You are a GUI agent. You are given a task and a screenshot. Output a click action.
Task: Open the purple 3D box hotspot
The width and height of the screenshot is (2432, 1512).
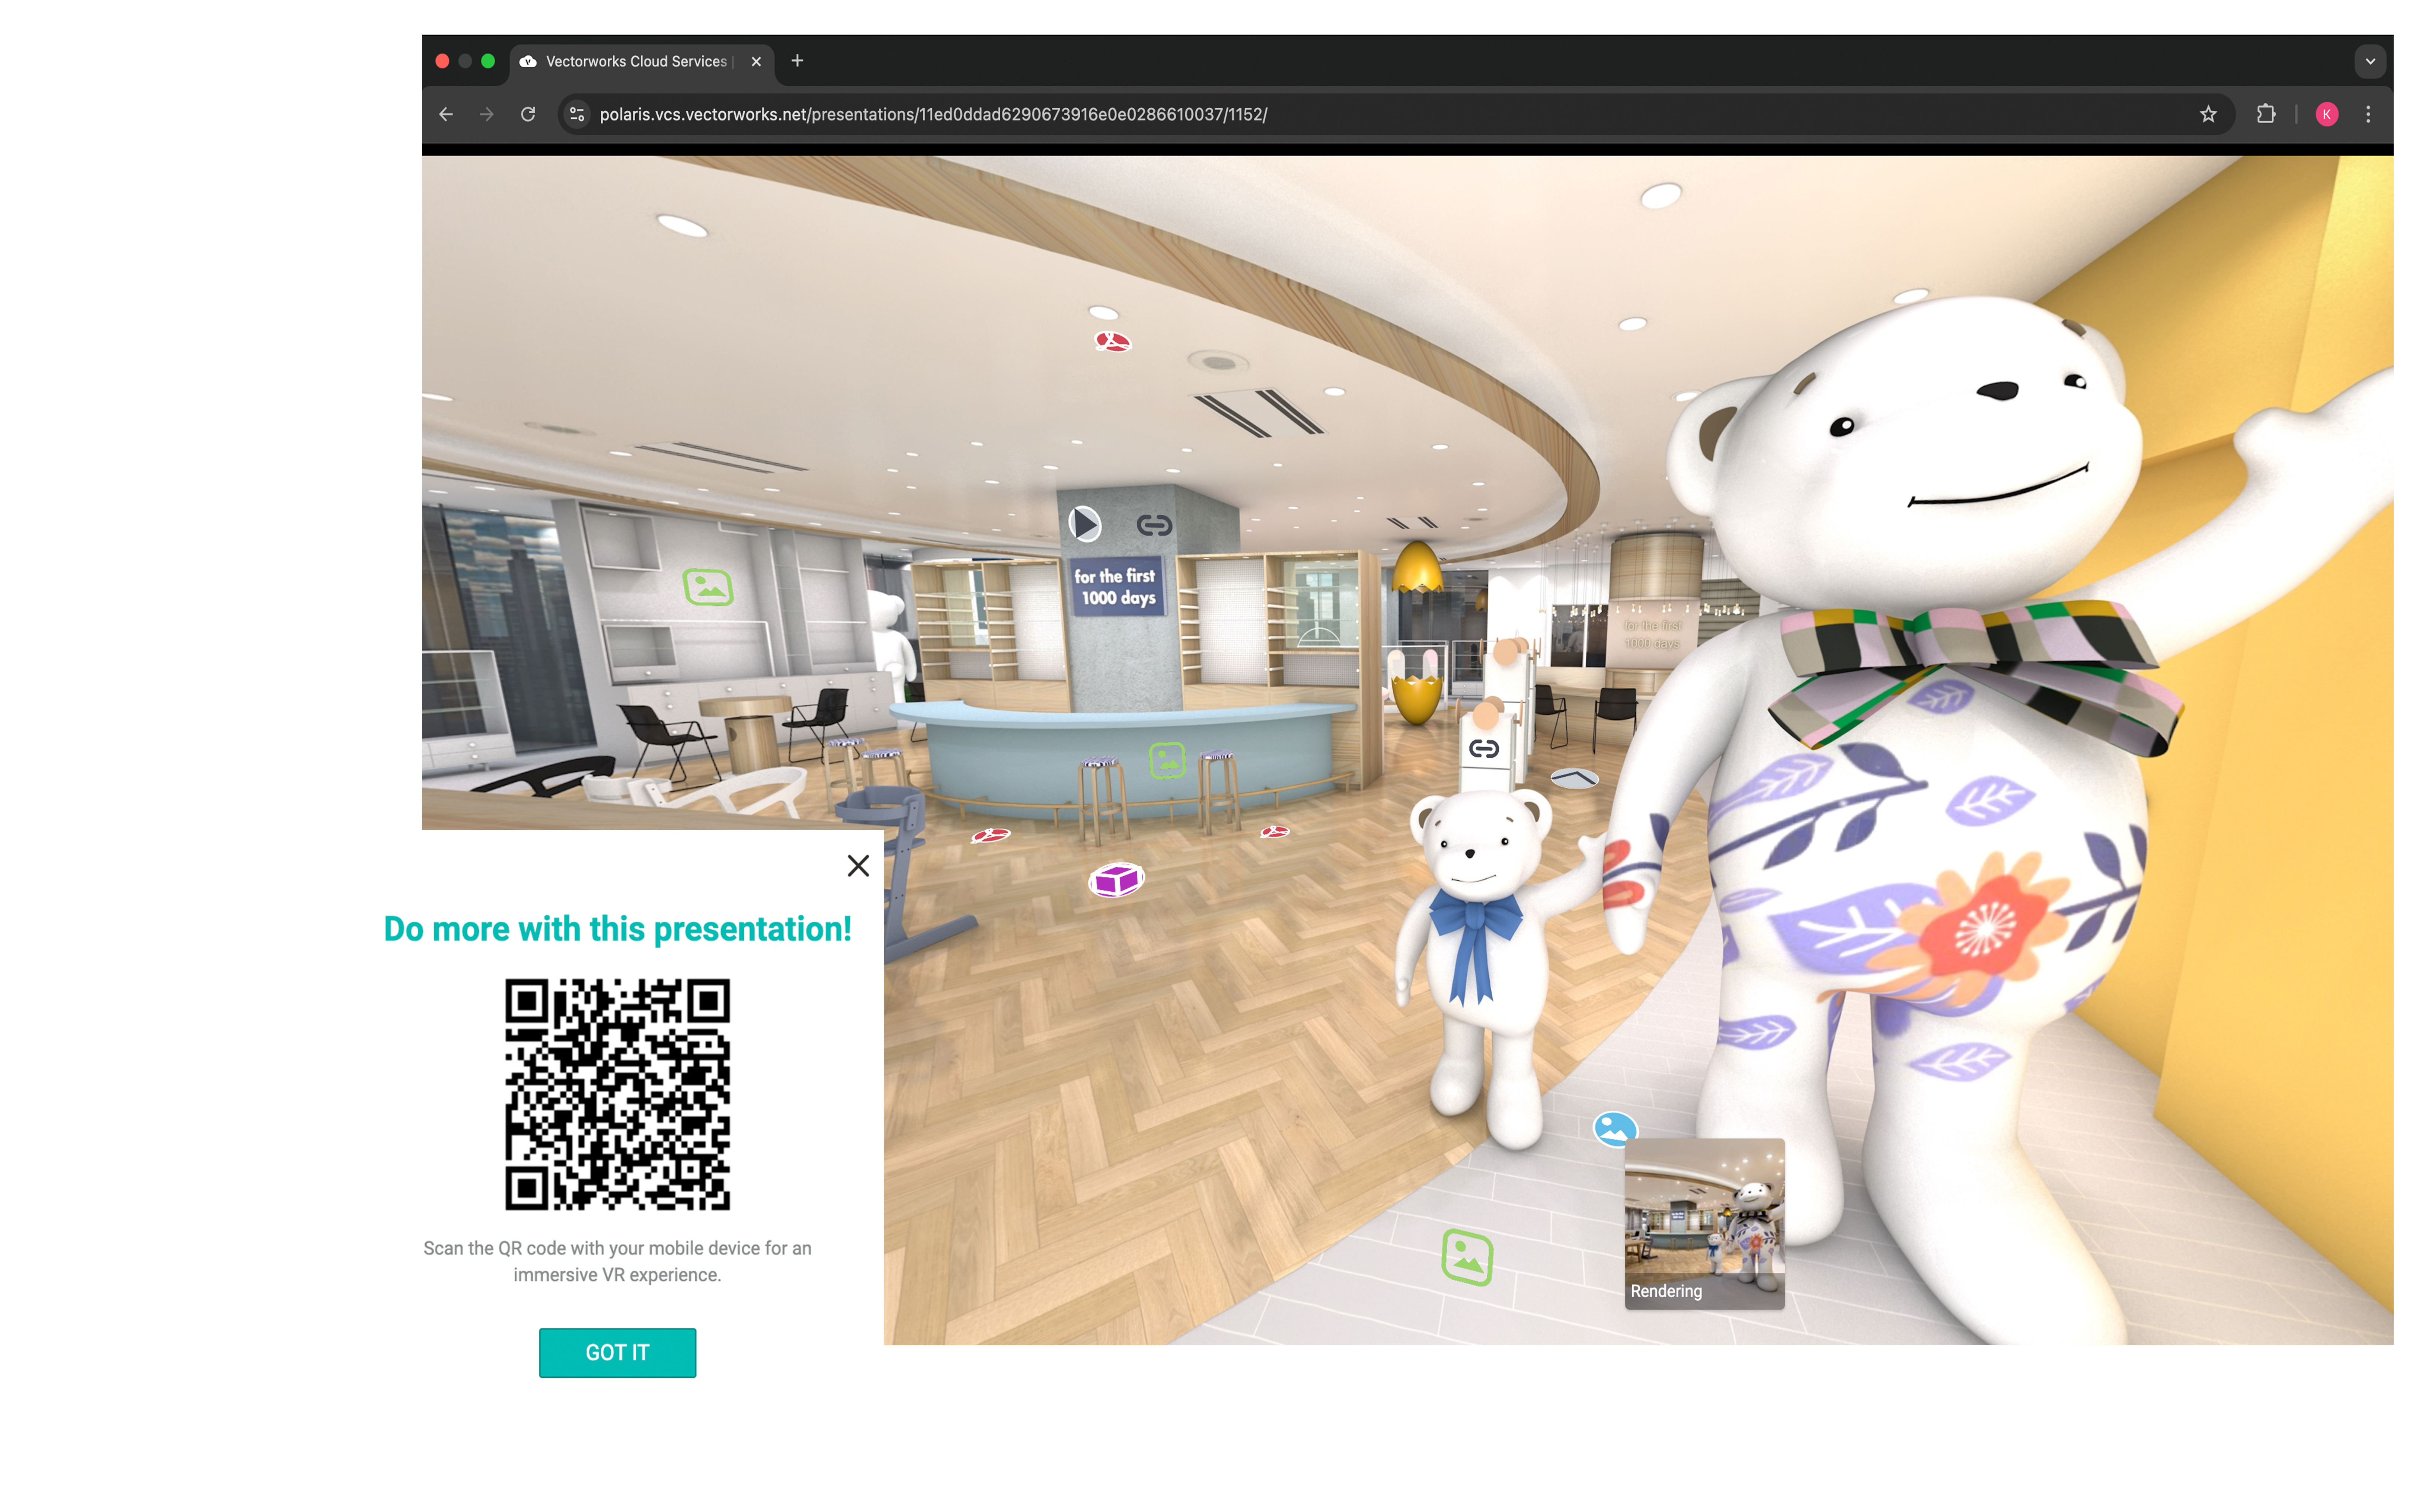(1116, 880)
